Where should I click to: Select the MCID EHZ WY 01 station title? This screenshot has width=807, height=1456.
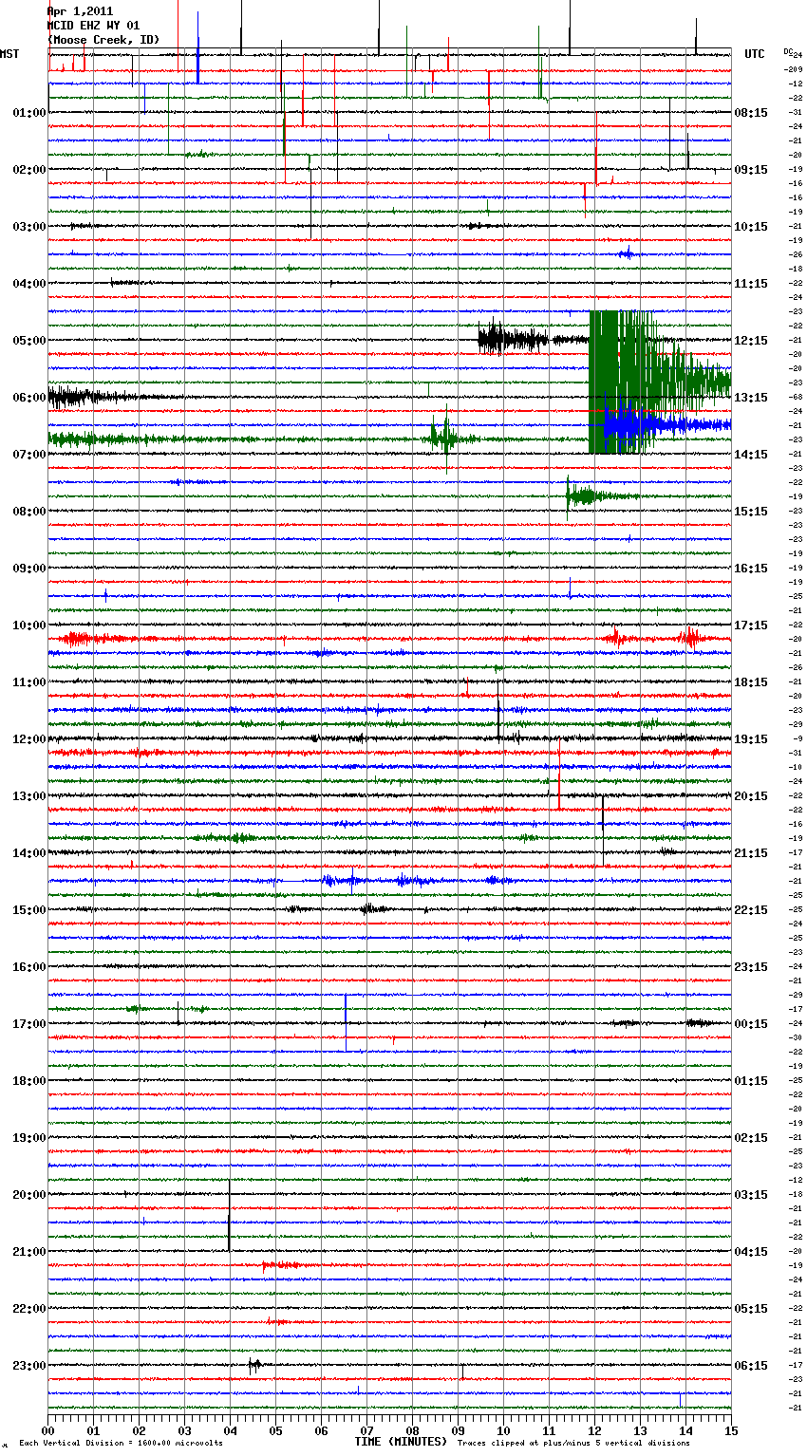pyautogui.click(x=93, y=26)
